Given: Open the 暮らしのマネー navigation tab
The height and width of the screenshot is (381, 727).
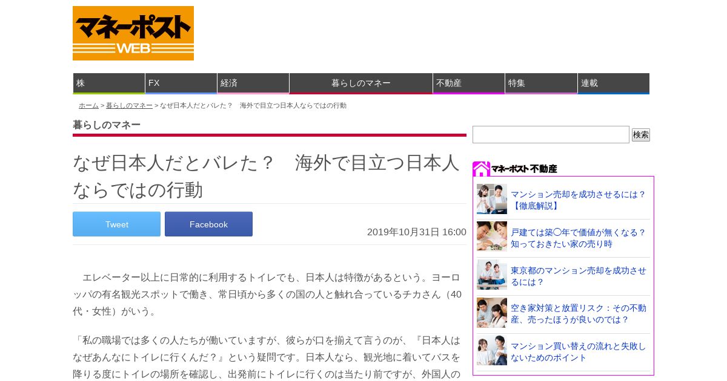Looking at the screenshot, I should (x=361, y=83).
